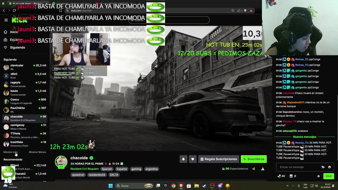The image size is (338, 190).
Task: Report stream with warning triangle icon
Action: tap(263, 169)
